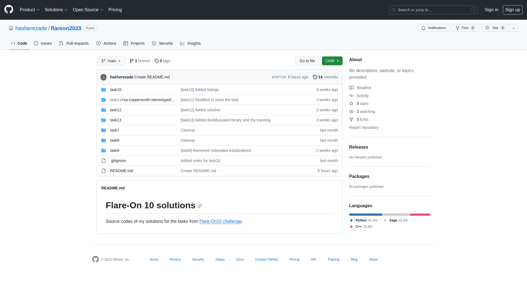527x296 pixels.
Task: Open the flareon2023 repository name link
Action: coord(66,28)
